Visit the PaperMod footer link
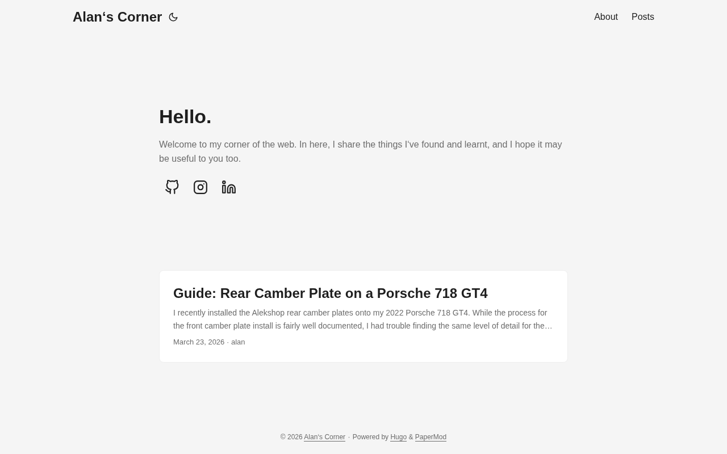The image size is (727, 454). (x=431, y=437)
